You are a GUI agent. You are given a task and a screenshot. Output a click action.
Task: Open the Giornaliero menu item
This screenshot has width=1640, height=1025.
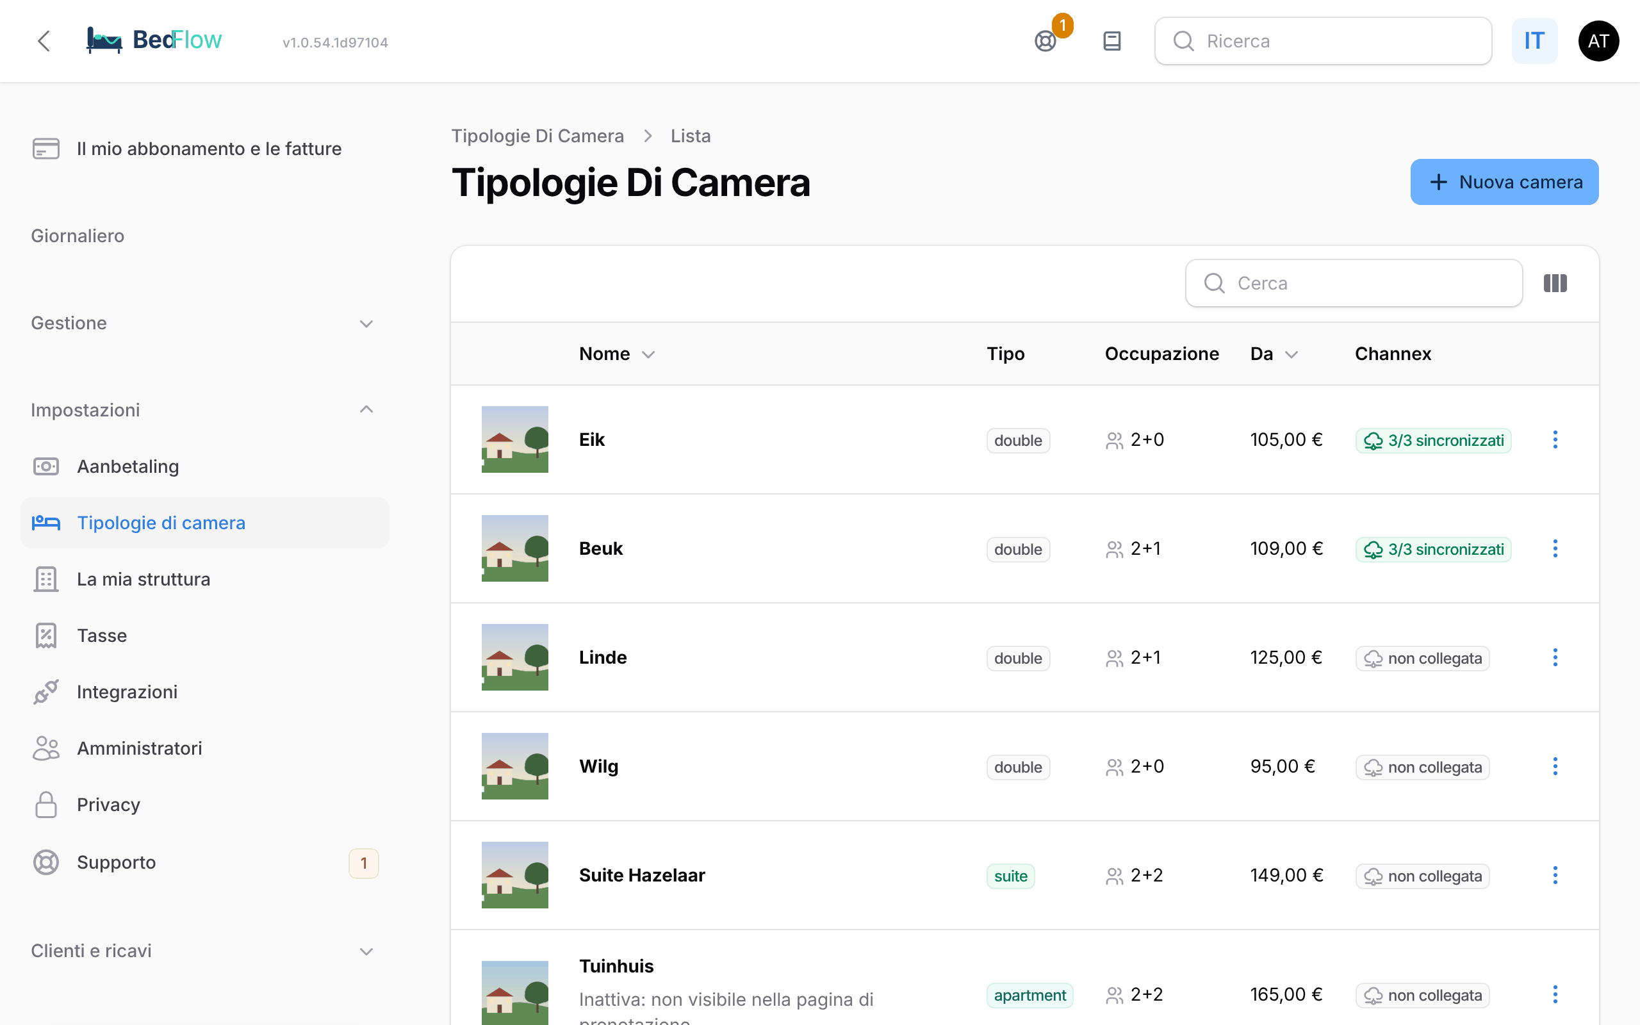[x=78, y=236]
